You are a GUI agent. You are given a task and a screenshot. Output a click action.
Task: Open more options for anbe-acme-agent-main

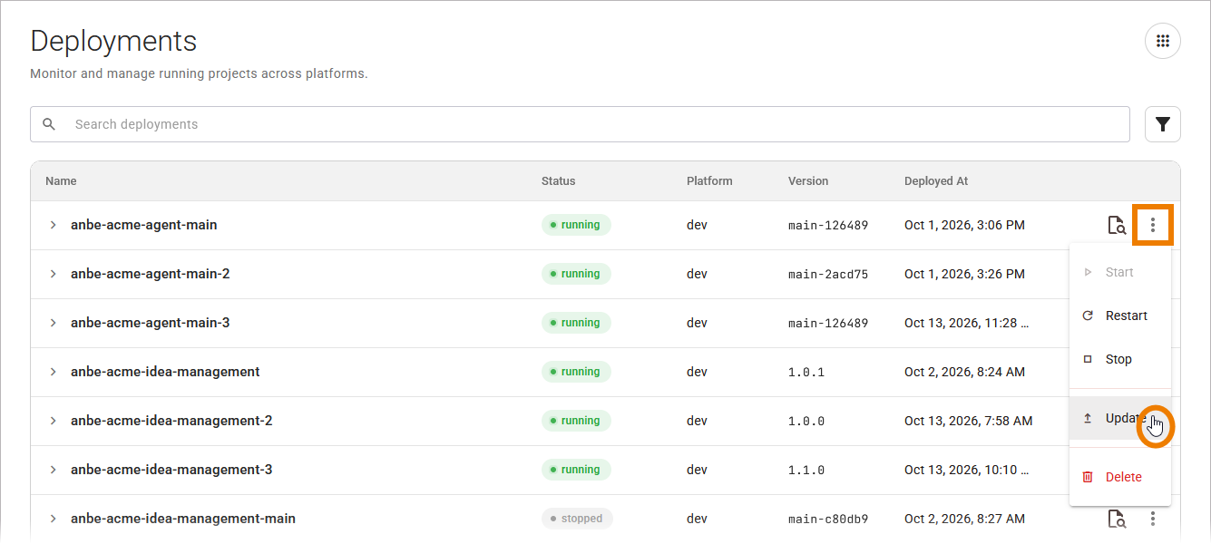point(1153,225)
